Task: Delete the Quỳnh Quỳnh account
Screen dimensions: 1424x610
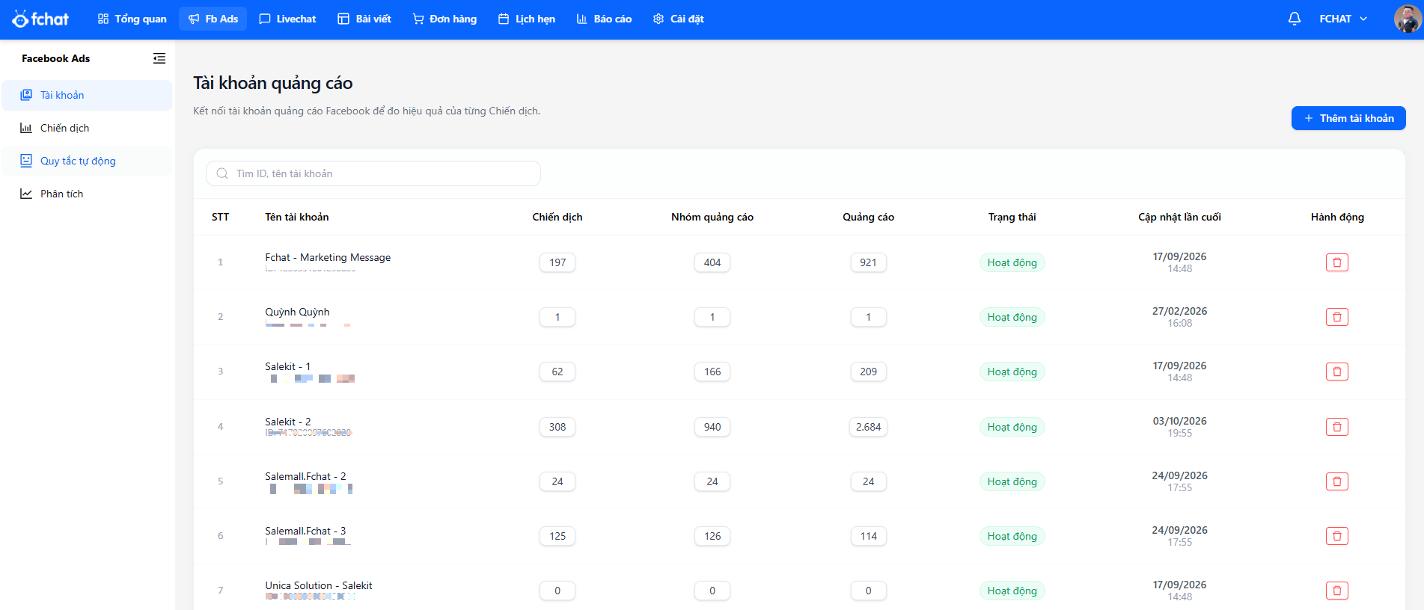Action: [x=1336, y=317]
